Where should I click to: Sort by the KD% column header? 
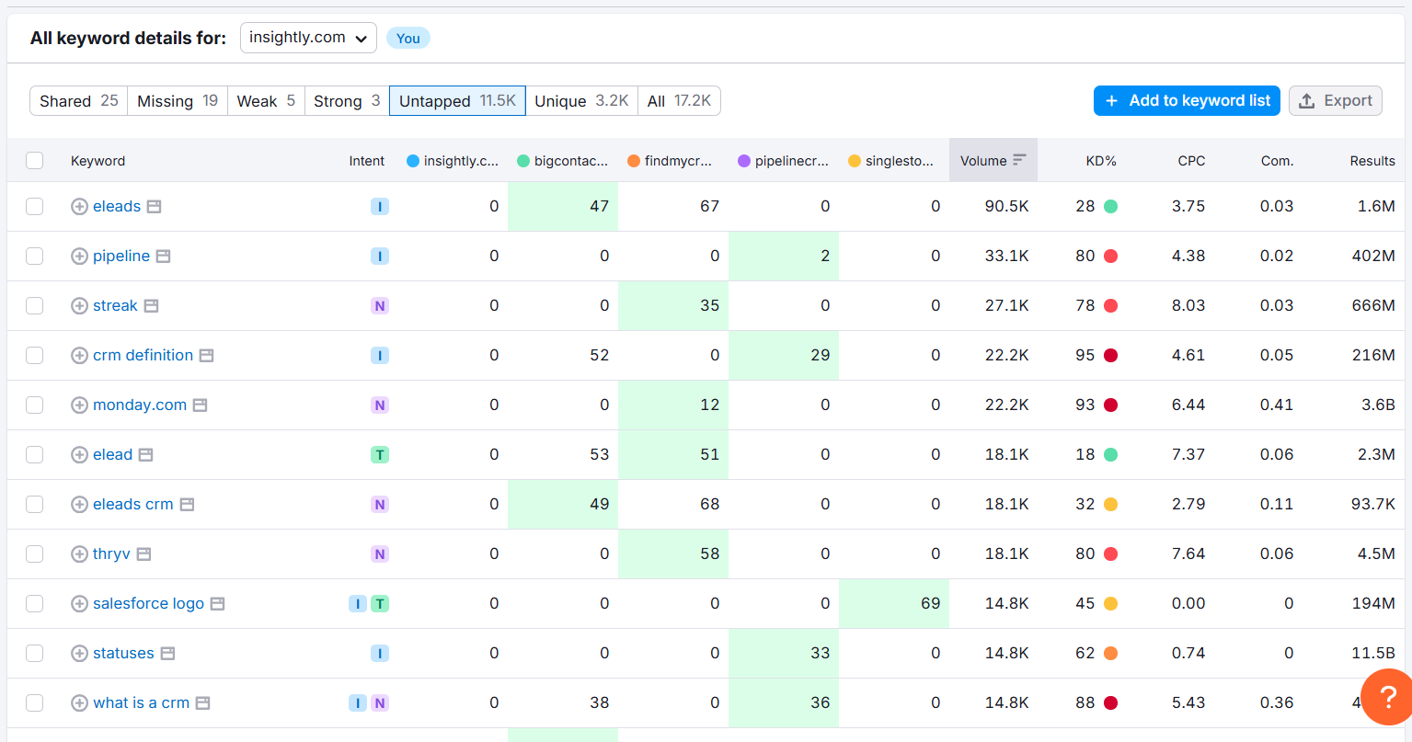(x=1101, y=161)
